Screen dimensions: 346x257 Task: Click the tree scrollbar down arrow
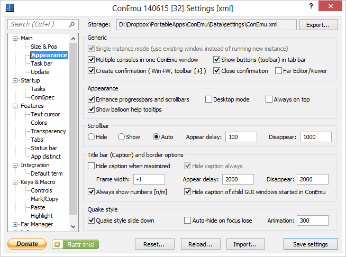point(73,226)
